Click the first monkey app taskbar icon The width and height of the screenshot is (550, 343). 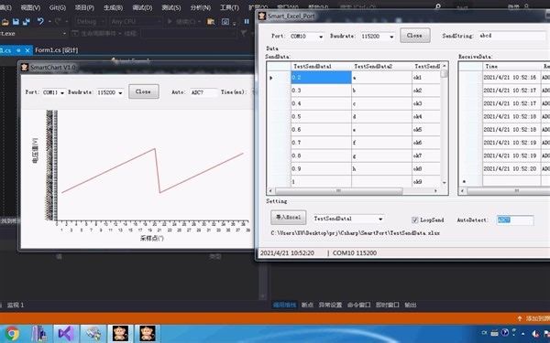[120, 333]
